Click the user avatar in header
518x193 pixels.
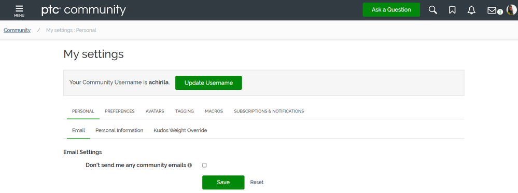[511, 10]
